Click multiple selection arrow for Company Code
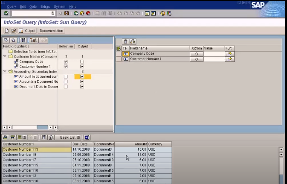This screenshot has height=184, width=287. click(x=230, y=54)
